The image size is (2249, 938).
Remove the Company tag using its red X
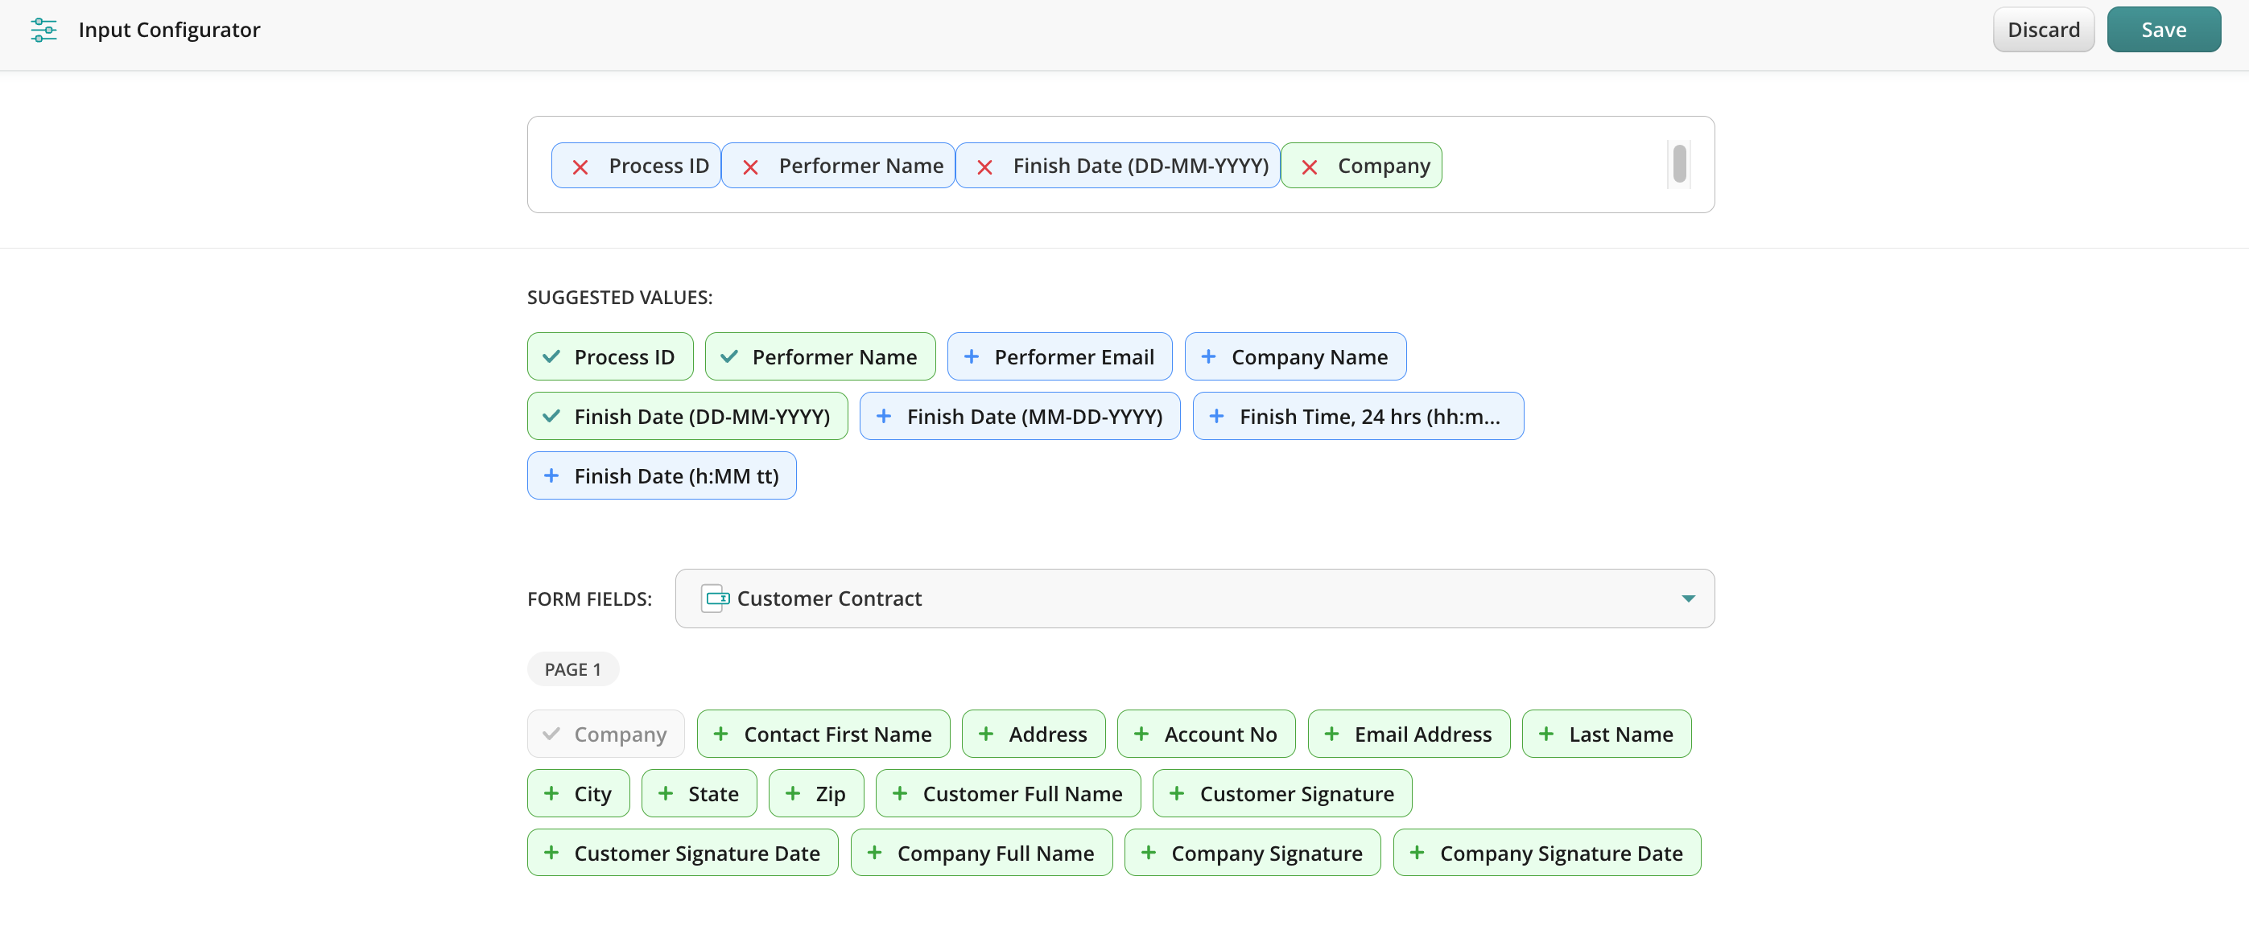[x=1309, y=167]
